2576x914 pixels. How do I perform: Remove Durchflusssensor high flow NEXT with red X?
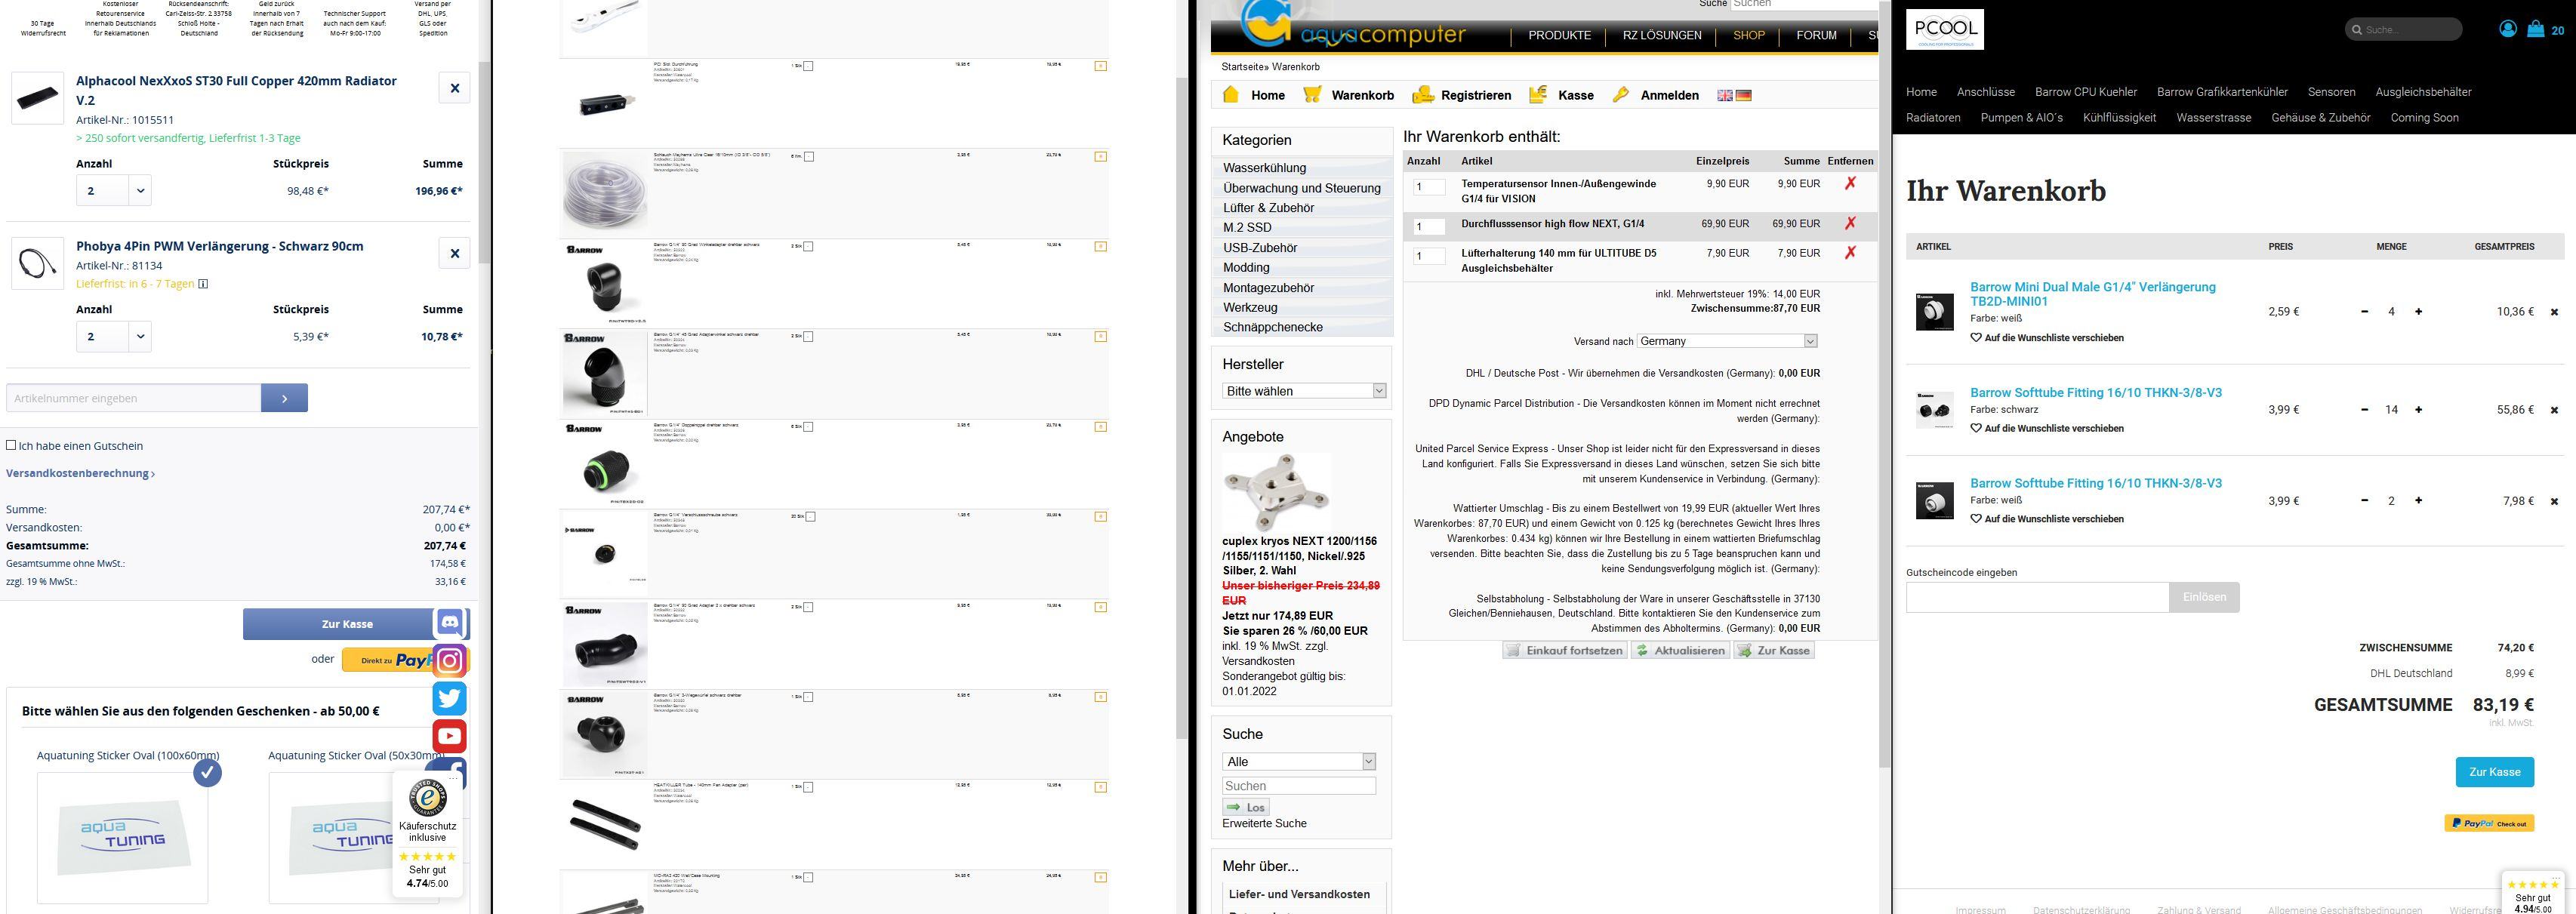[1850, 223]
